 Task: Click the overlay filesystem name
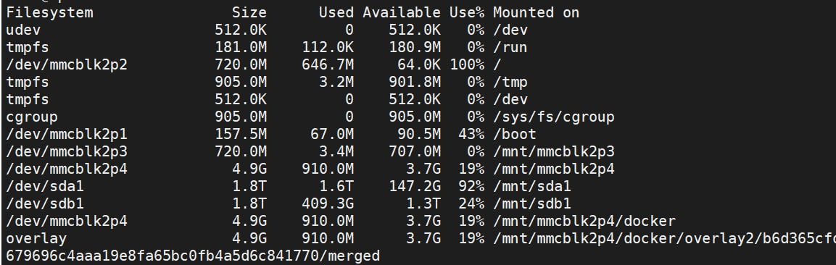point(36,238)
